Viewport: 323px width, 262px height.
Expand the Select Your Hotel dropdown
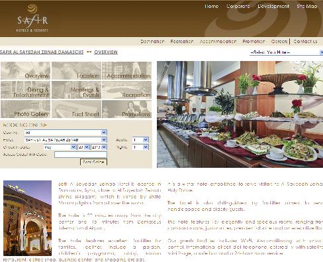pos(286,52)
